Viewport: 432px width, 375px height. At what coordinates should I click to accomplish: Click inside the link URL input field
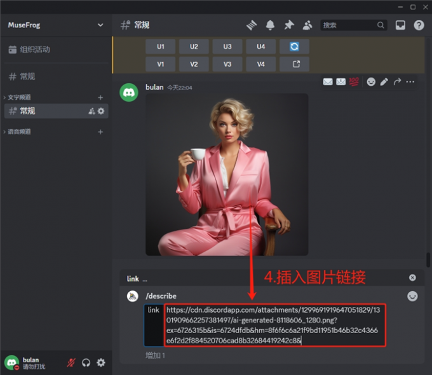point(275,325)
